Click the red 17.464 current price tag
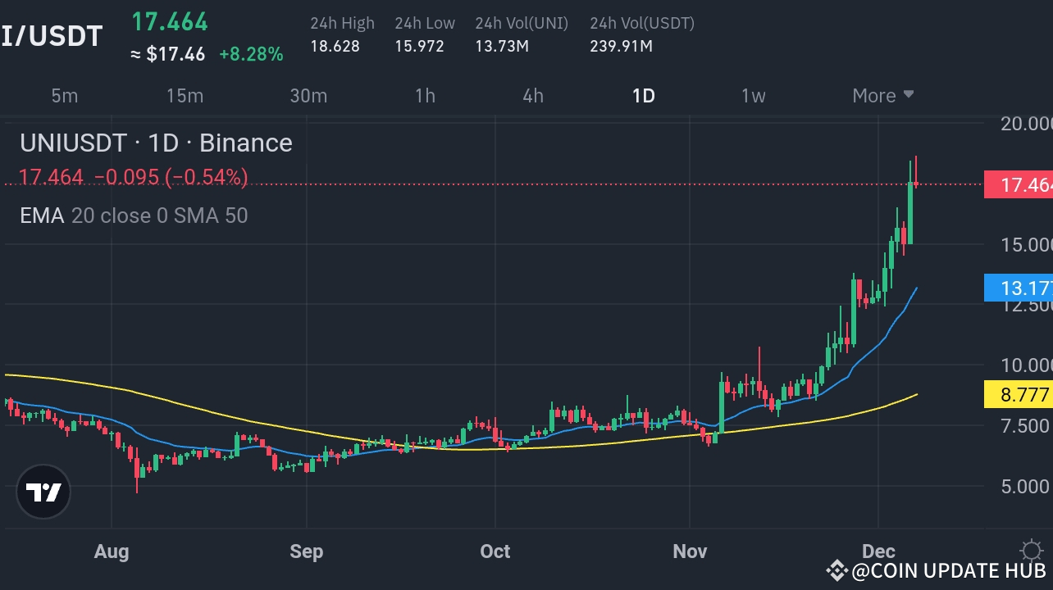Viewport: 1053px width, 590px height. pyautogui.click(x=1018, y=185)
